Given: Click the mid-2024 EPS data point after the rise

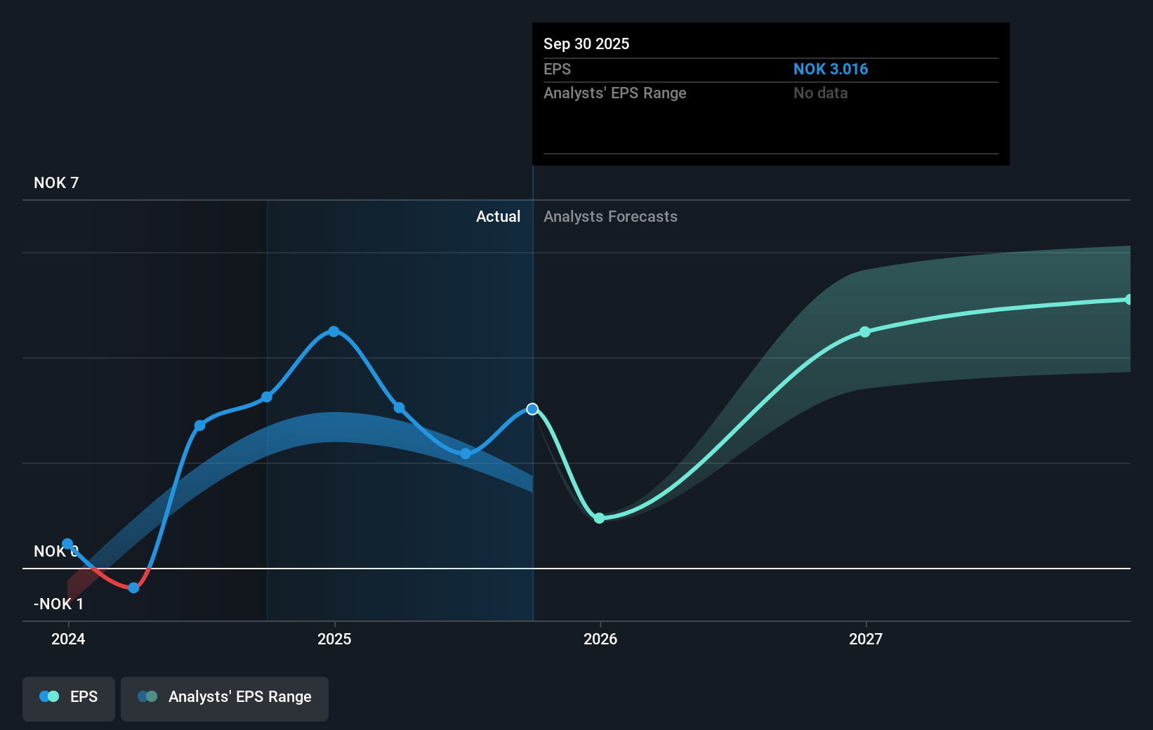Looking at the screenshot, I should click(199, 425).
